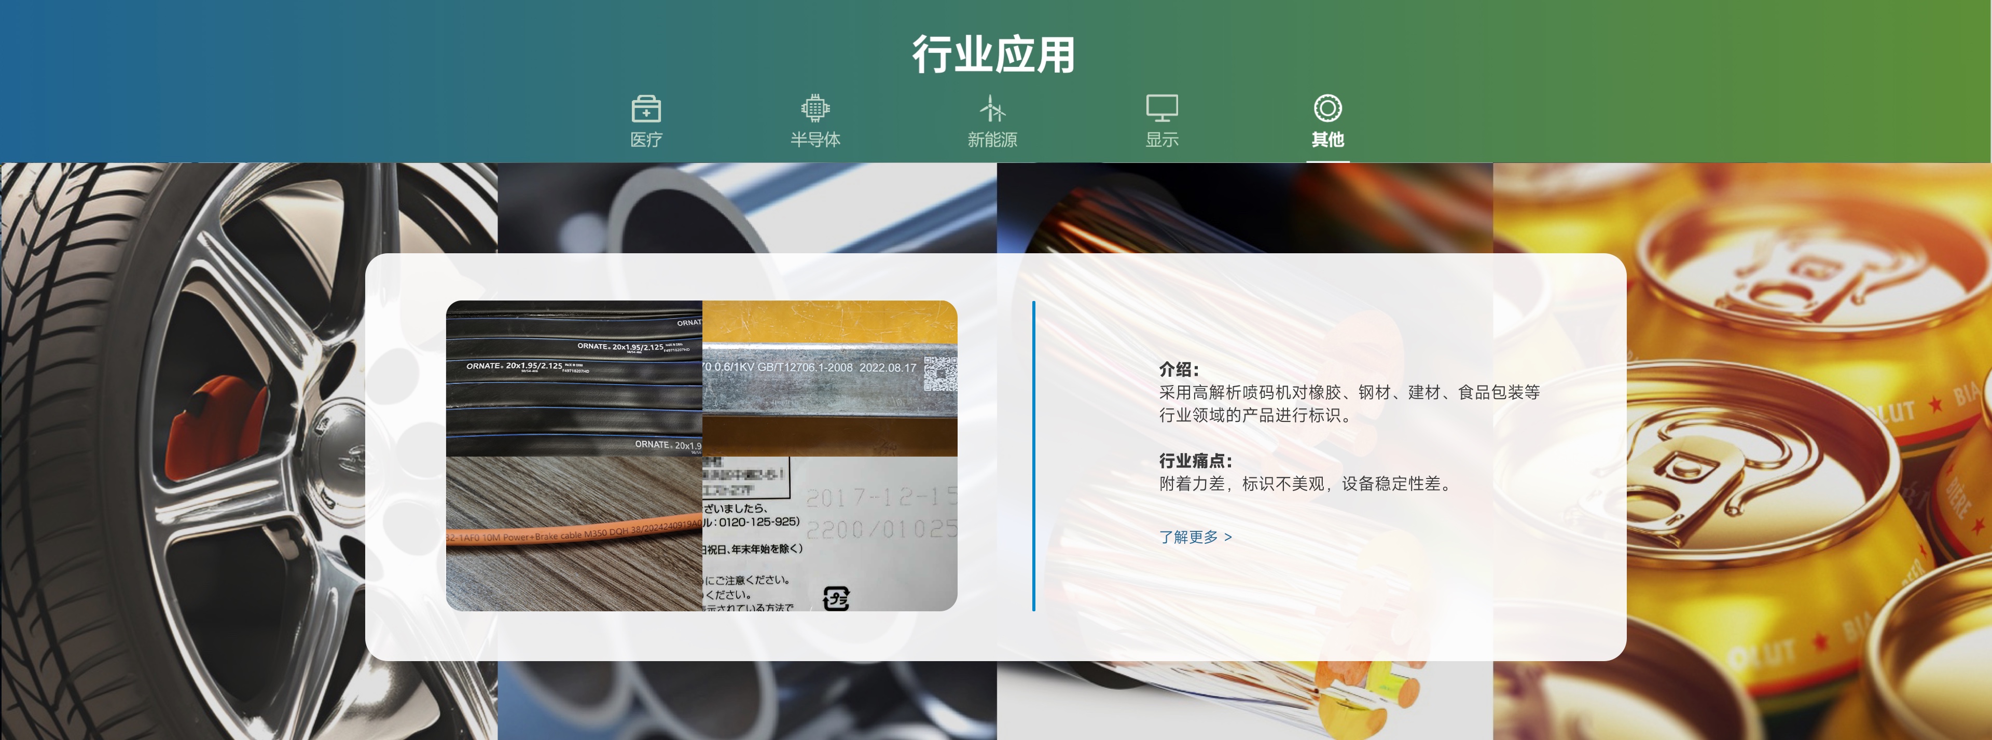
Task: Select the 其他 tab label
Action: pos(1327,139)
